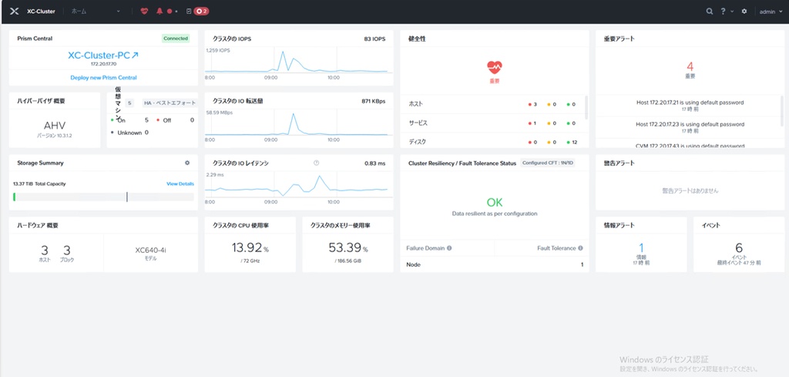Viewport: 789px width, 377px height.
Task: Open the default password alert for Host 172.20.17.21
Action: pos(690,103)
